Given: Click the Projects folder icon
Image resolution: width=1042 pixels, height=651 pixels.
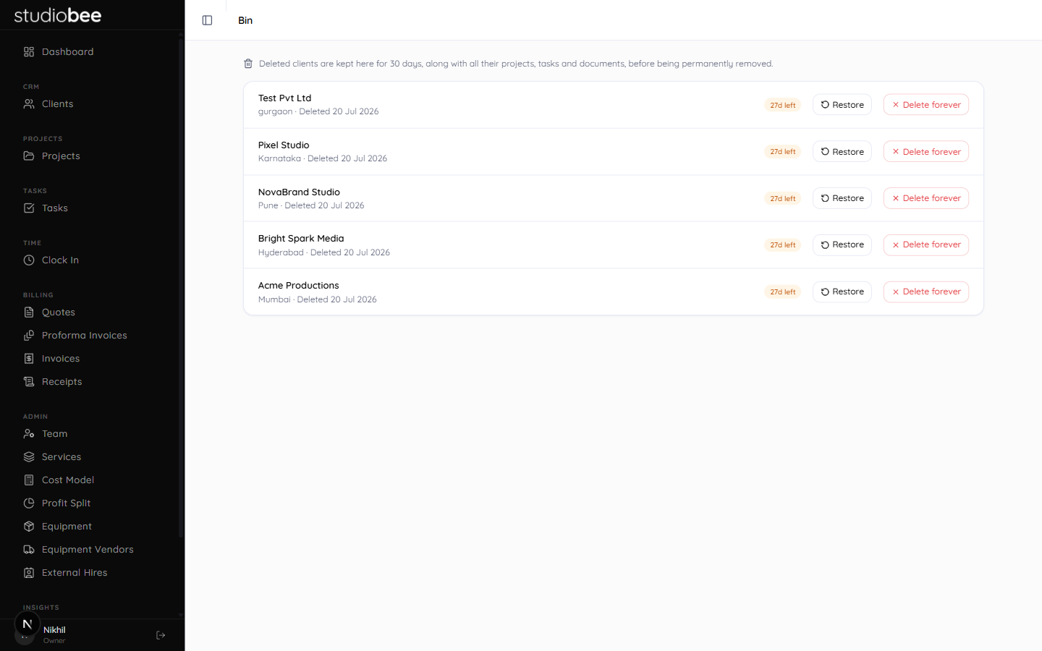Looking at the screenshot, I should tap(29, 156).
